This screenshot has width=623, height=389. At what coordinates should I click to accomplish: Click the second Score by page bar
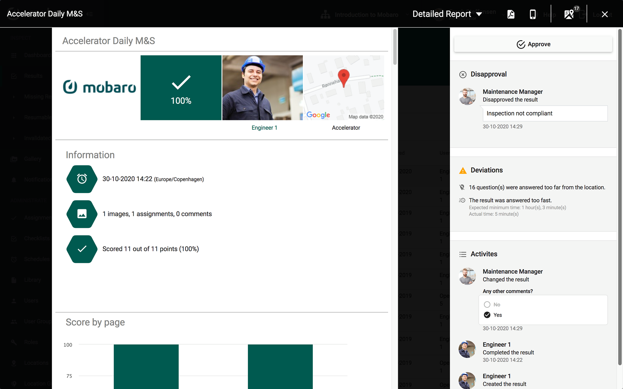point(280,367)
